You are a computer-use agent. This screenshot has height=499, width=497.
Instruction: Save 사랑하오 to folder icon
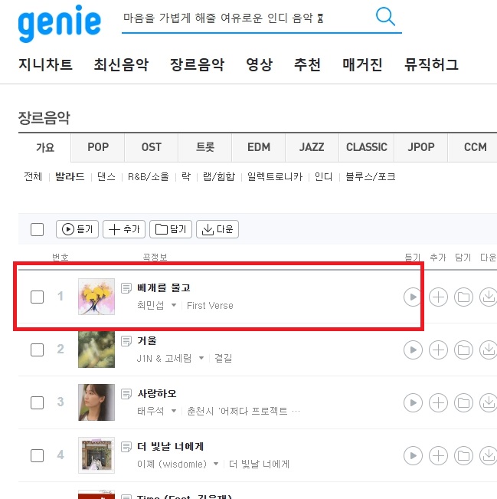pyautogui.click(x=463, y=402)
